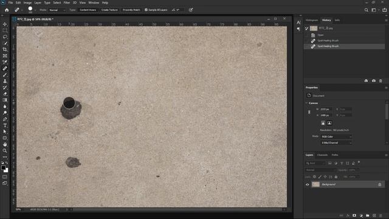The image size is (389, 219).
Task: Select the Clone Stamp tool
Action: (5, 81)
